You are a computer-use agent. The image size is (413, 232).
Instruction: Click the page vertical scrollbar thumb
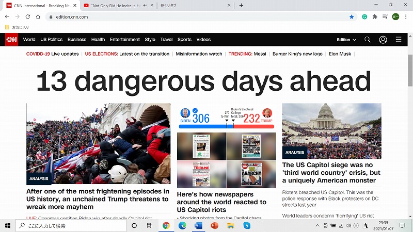coord(410,70)
